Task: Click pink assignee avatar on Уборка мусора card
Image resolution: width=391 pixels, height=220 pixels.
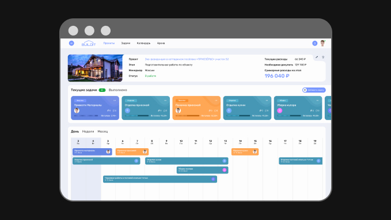Action: point(279,110)
